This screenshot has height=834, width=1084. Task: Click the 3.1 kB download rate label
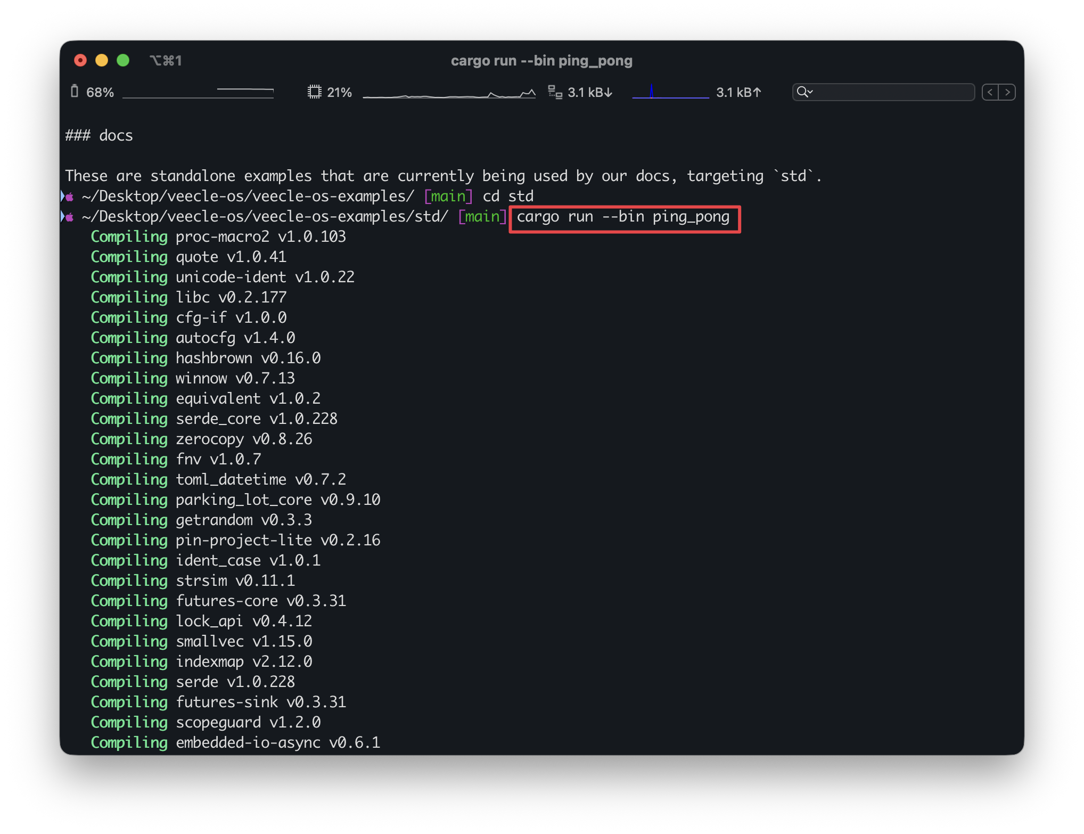[x=589, y=92]
